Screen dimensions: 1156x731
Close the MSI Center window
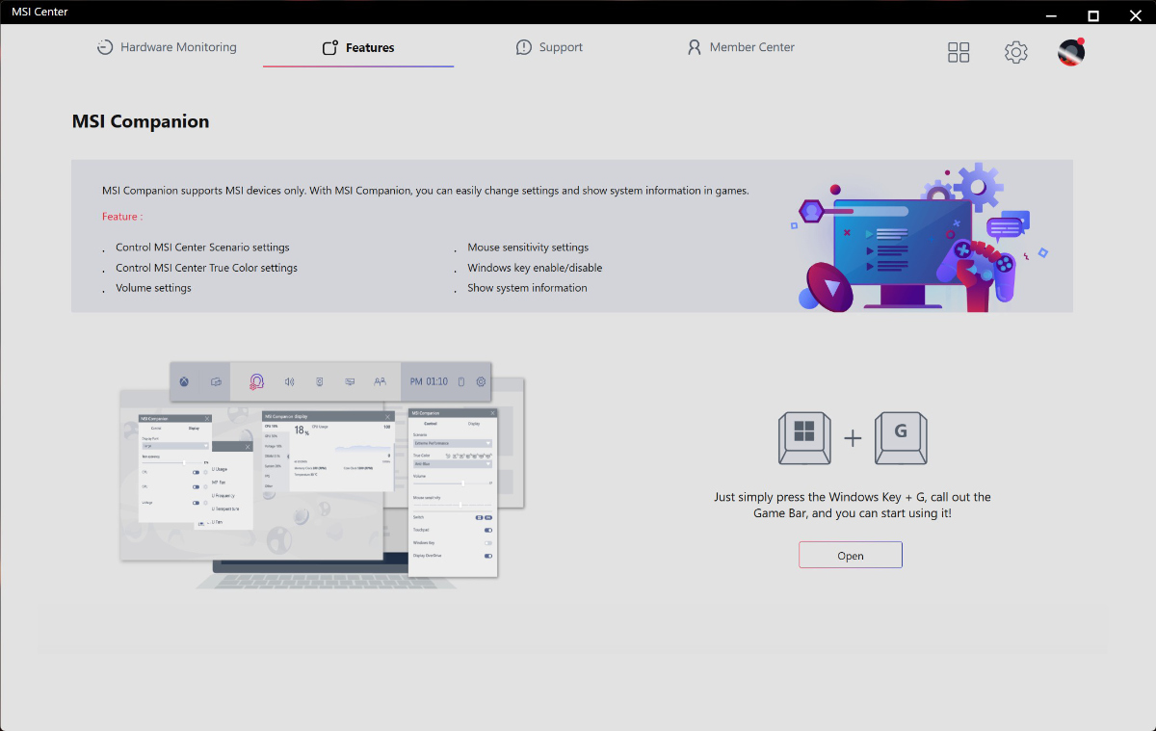1135,15
